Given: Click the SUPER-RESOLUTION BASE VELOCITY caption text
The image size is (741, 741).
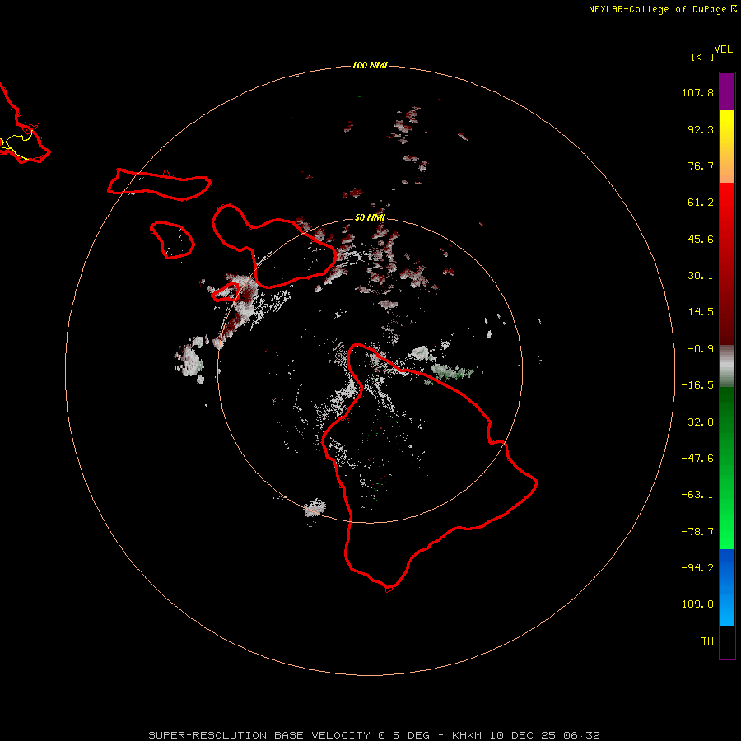Looking at the screenshot, I should (259, 735).
